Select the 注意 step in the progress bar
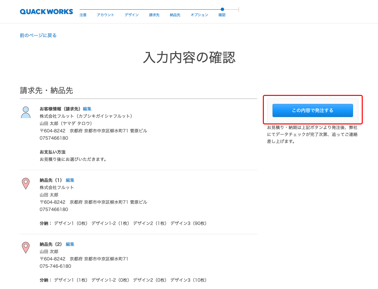This screenshot has height=289, width=378. pos(83,15)
